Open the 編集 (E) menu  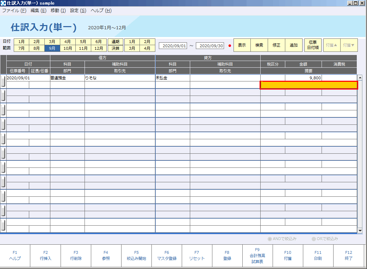point(39,11)
